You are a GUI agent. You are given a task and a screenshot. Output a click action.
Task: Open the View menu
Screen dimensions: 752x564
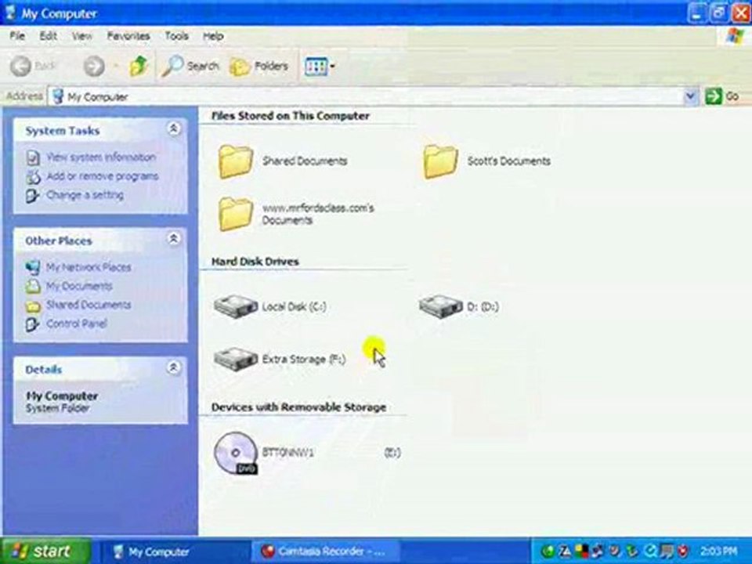tap(82, 36)
